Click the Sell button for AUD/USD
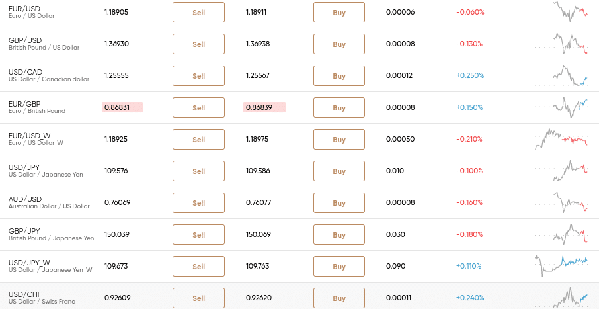Viewport: 599px width, 309px height. (x=198, y=202)
